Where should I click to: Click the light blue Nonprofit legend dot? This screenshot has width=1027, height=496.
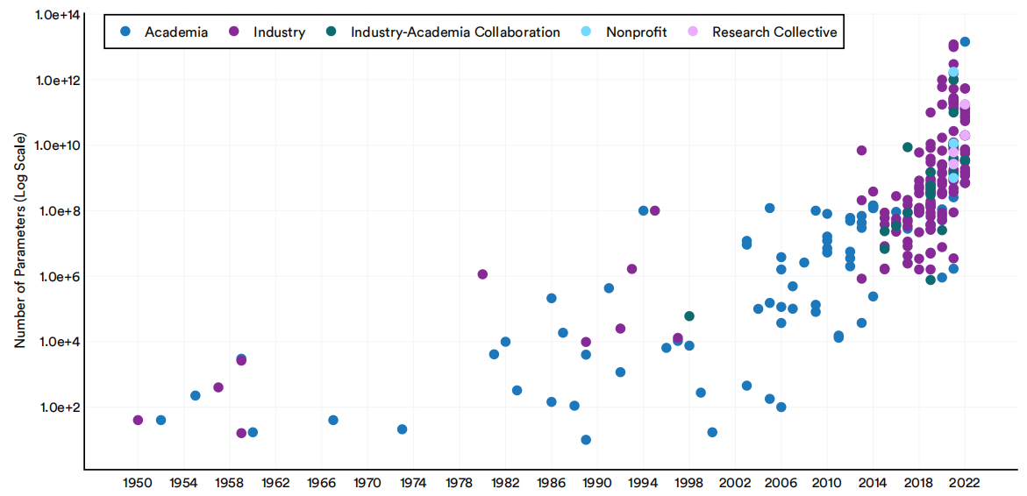tap(588, 32)
